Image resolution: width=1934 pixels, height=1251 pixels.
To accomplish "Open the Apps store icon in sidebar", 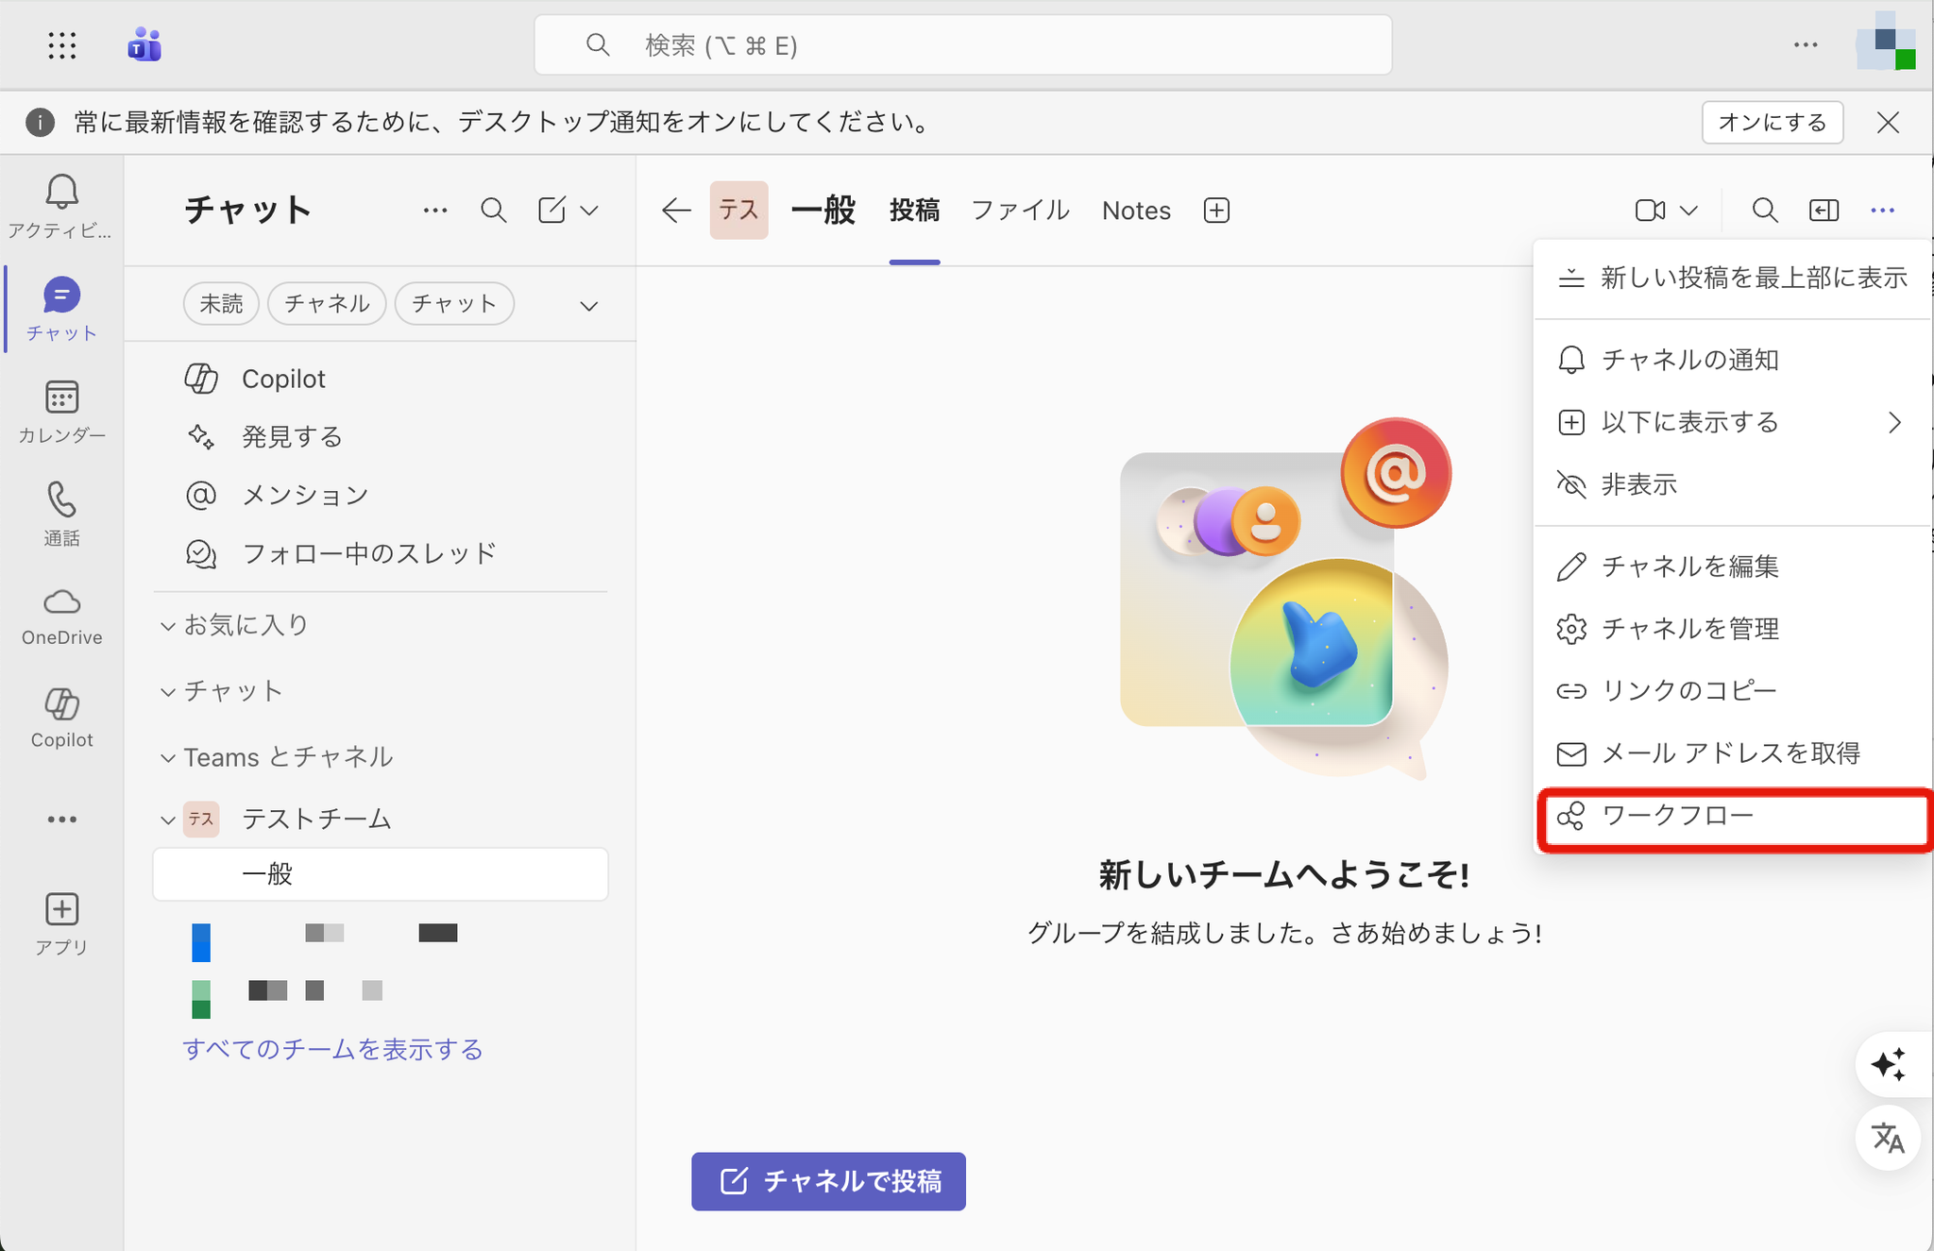I will 61,910.
